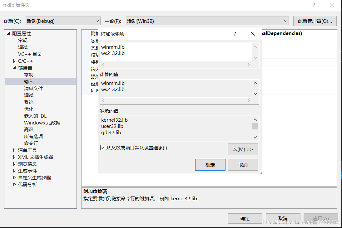Confirm dependencies with the 确定 button

coord(210,164)
